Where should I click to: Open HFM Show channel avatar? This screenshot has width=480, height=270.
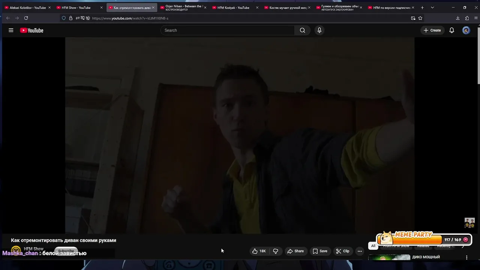16,250
